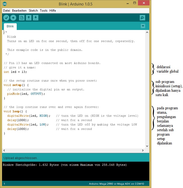Open the Serial Monitor magnifier icon
This screenshot has height=188, width=183.
coord(142,18)
